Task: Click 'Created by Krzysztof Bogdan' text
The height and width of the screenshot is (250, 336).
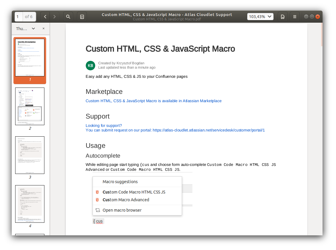Action: pos(121,63)
